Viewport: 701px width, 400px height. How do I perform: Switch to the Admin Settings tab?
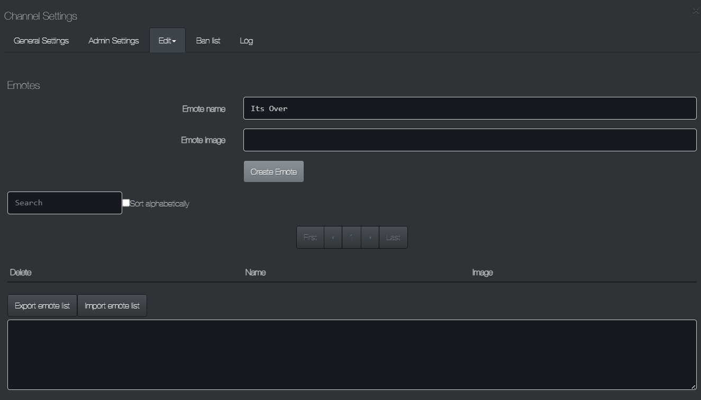114,41
